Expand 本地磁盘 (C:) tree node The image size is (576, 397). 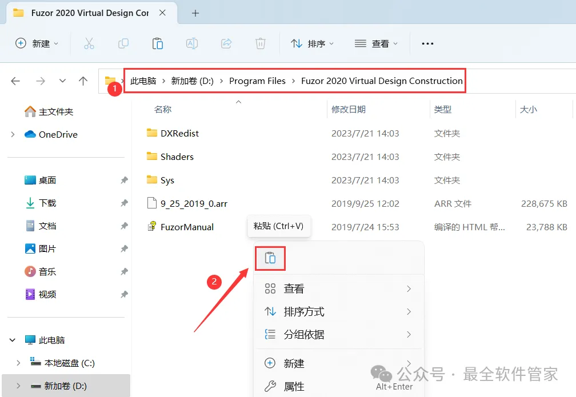tap(18, 363)
